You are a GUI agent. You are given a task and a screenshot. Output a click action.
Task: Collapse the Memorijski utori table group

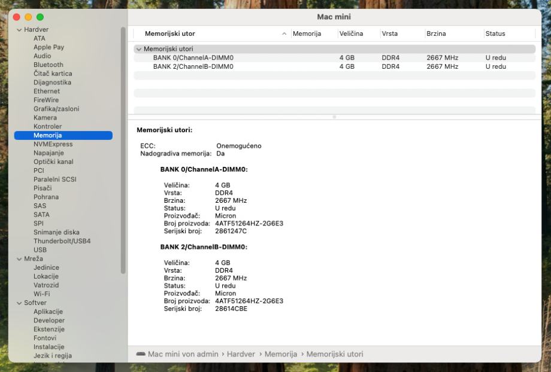pyautogui.click(x=139, y=49)
